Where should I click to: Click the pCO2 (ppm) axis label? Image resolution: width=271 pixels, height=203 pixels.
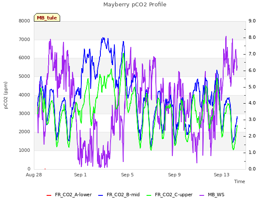pyautogui.click(x=6, y=95)
